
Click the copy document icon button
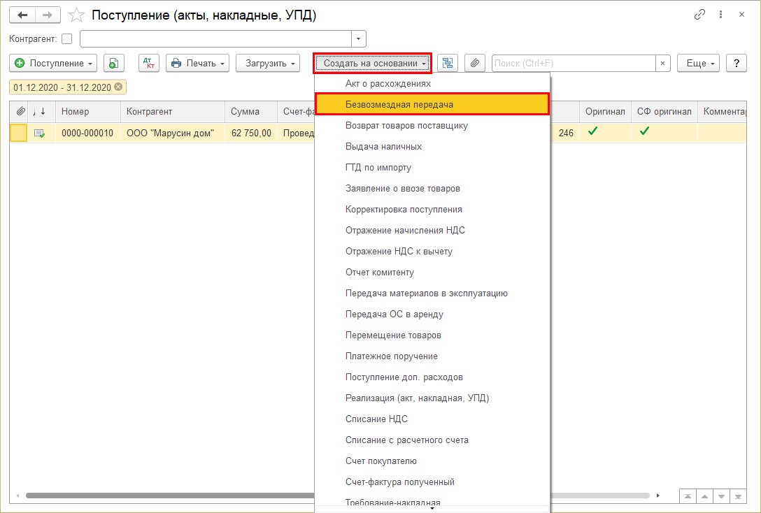tap(113, 63)
